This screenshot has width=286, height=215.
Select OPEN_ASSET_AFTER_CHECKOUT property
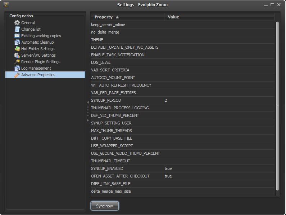pos(182,176)
